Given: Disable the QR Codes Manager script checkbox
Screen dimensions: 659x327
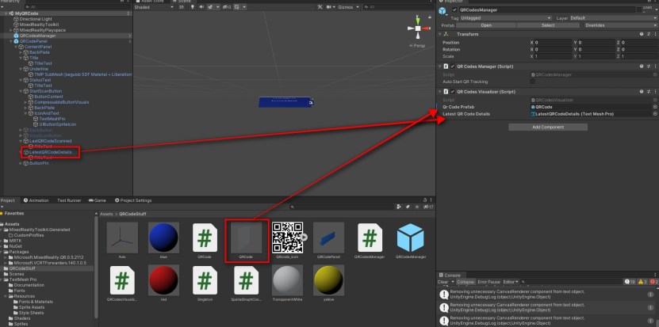Looking at the screenshot, I should (453, 67).
